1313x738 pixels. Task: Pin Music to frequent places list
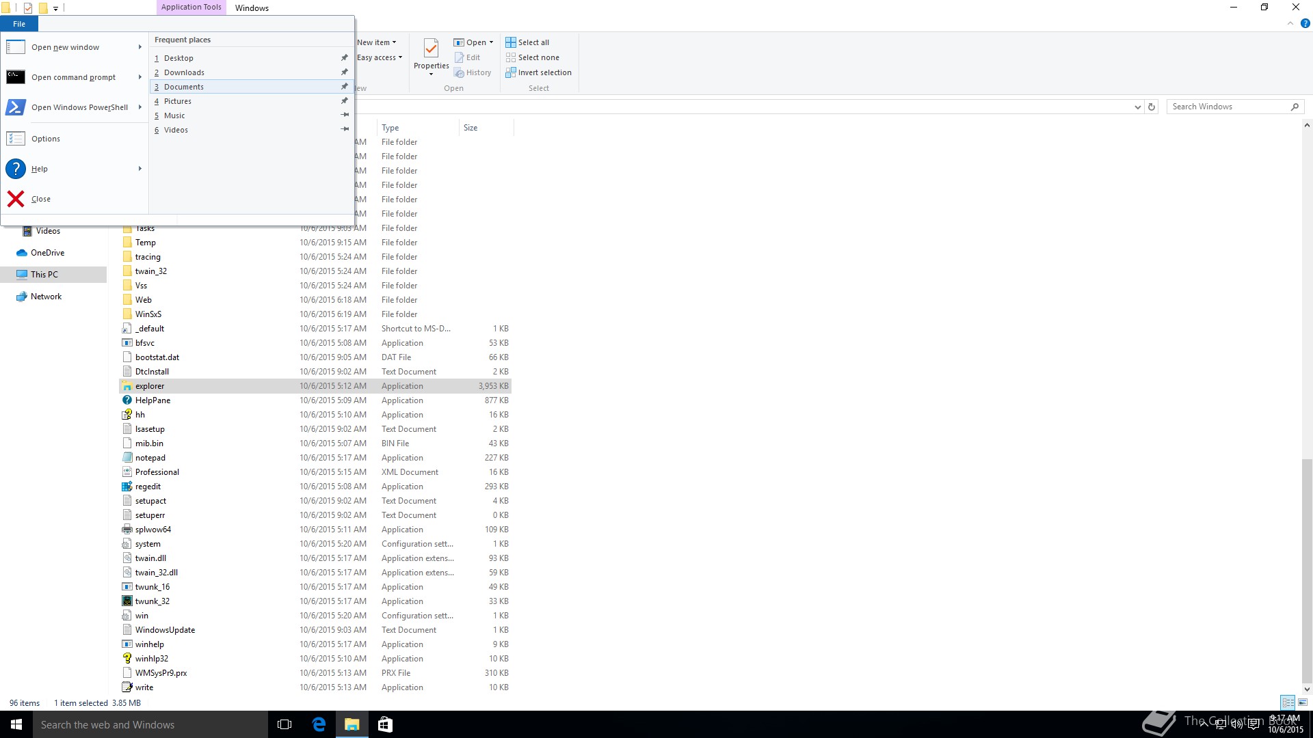(345, 115)
